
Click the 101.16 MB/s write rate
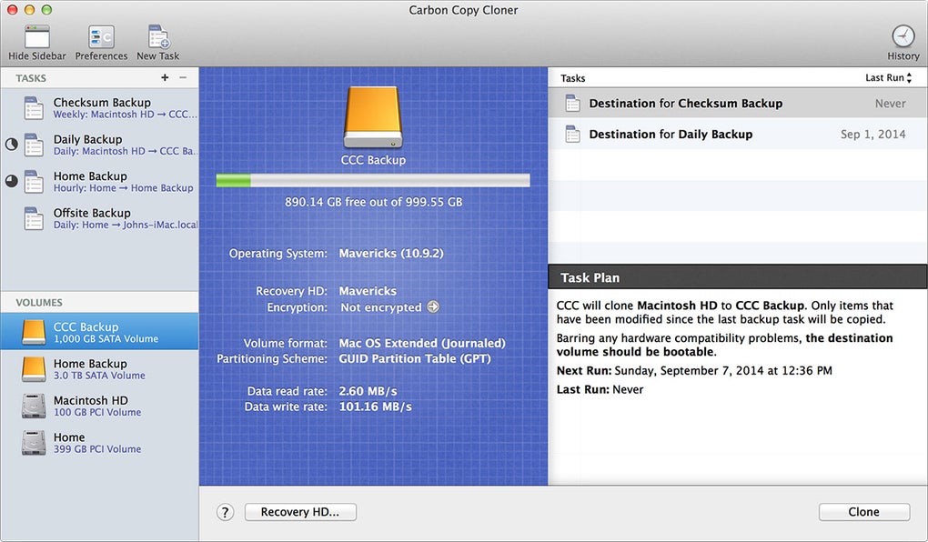tap(375, 406)
